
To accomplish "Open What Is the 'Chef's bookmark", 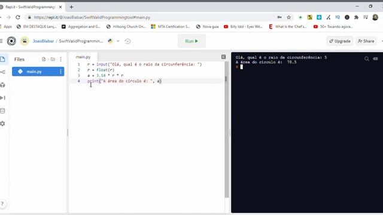I will click(x=288, y=26).
